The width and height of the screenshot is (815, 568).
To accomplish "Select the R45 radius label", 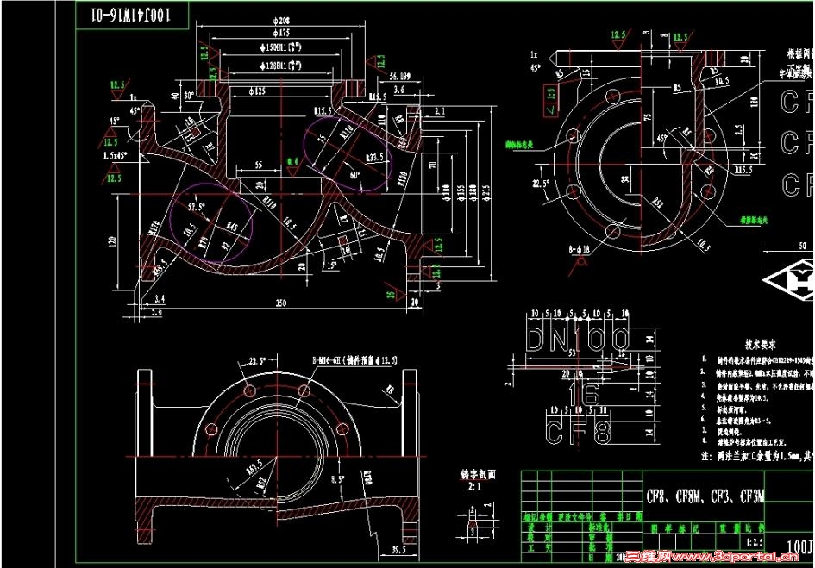I will 232,227.
